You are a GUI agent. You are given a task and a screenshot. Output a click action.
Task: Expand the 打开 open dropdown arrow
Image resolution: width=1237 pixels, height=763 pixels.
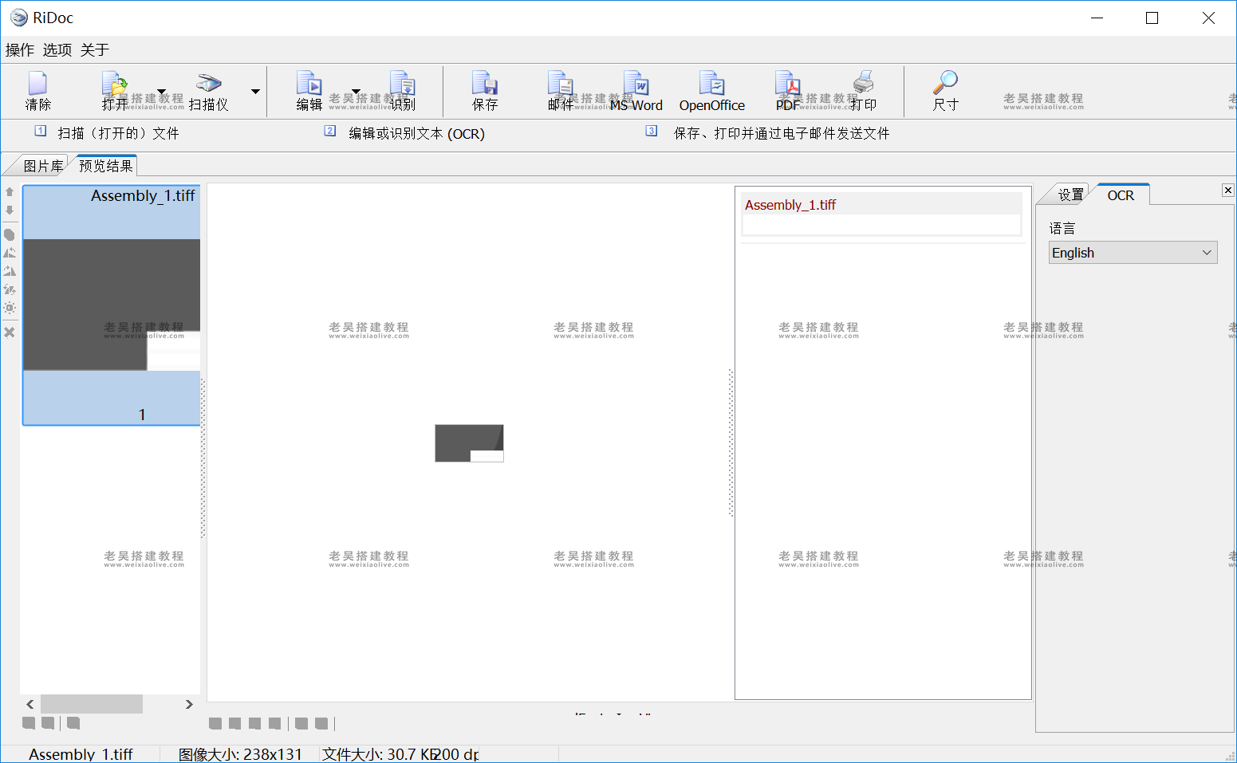[x=163, y=92]
